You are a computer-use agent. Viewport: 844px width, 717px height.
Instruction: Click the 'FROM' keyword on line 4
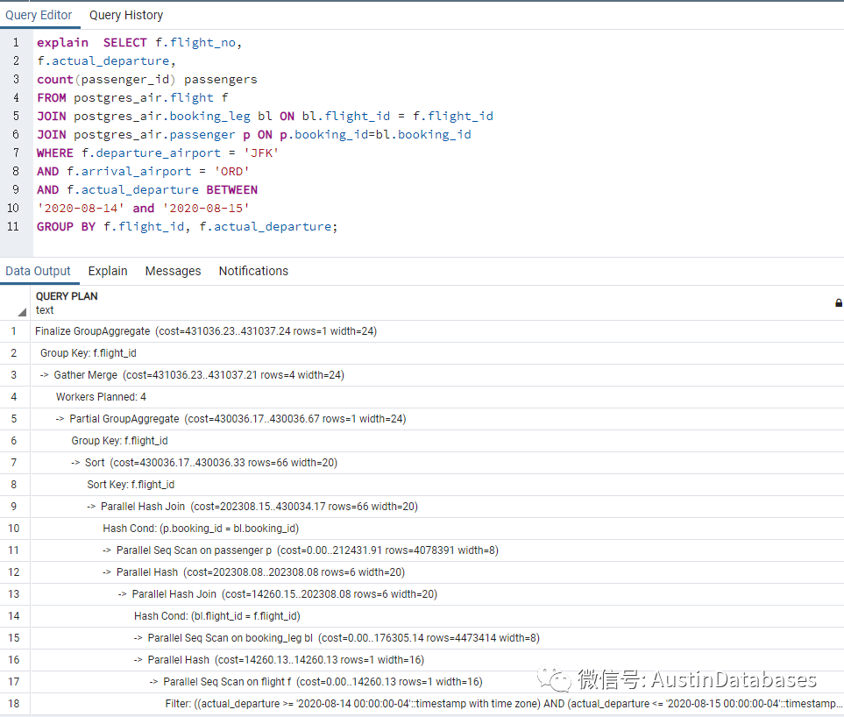(51, 97)
